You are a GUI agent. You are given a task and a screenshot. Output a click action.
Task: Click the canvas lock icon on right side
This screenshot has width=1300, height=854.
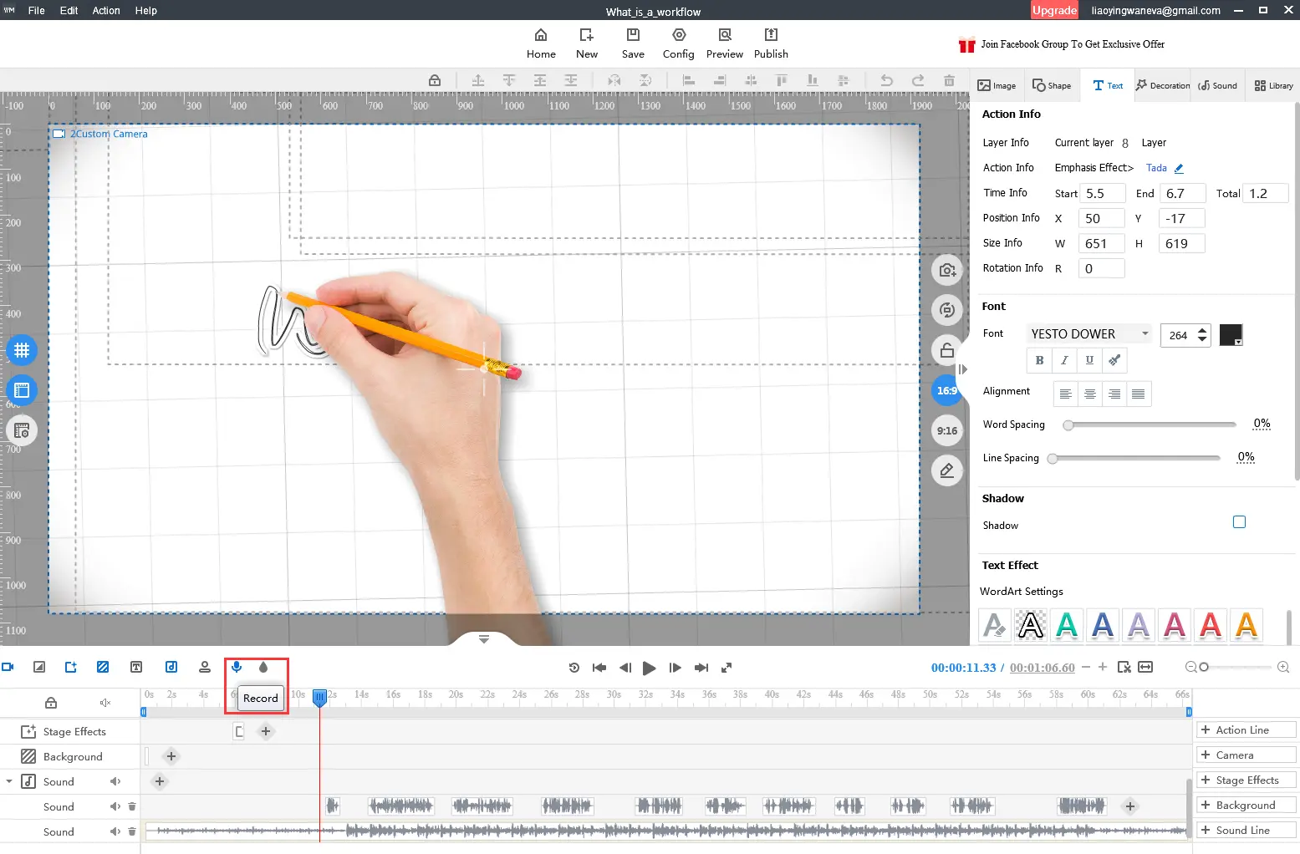(946, 350)
